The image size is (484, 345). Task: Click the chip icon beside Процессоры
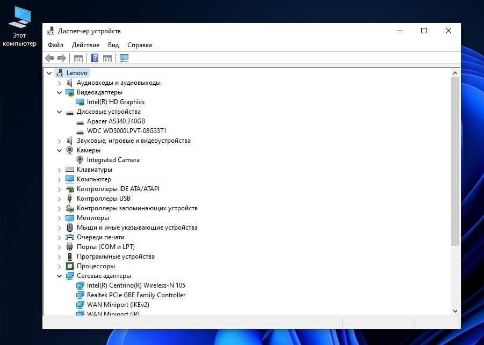(70, 266)
